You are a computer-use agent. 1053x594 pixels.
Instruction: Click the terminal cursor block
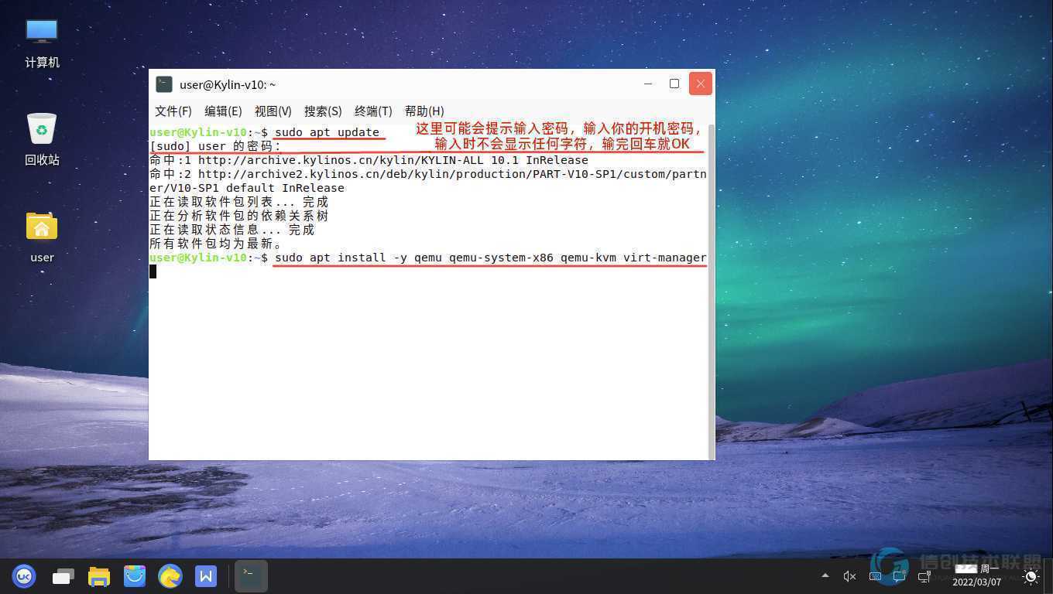[153, 271]
